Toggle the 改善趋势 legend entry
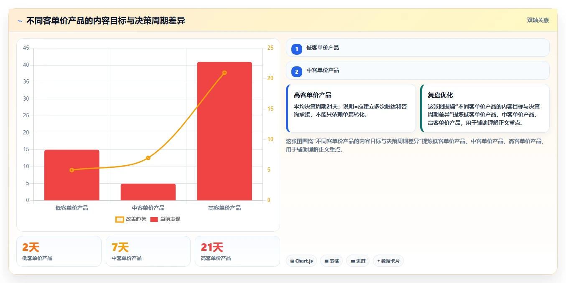Screen dimensions: 566x283 point(131,219)
